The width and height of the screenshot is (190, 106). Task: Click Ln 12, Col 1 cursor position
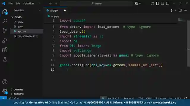pos(114,98)
